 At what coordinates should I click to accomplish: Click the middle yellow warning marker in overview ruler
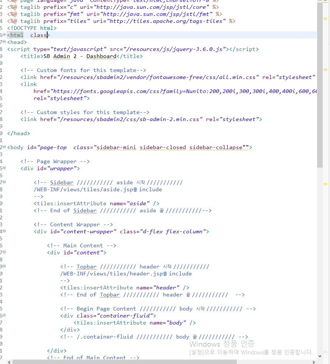click(325, 70)
